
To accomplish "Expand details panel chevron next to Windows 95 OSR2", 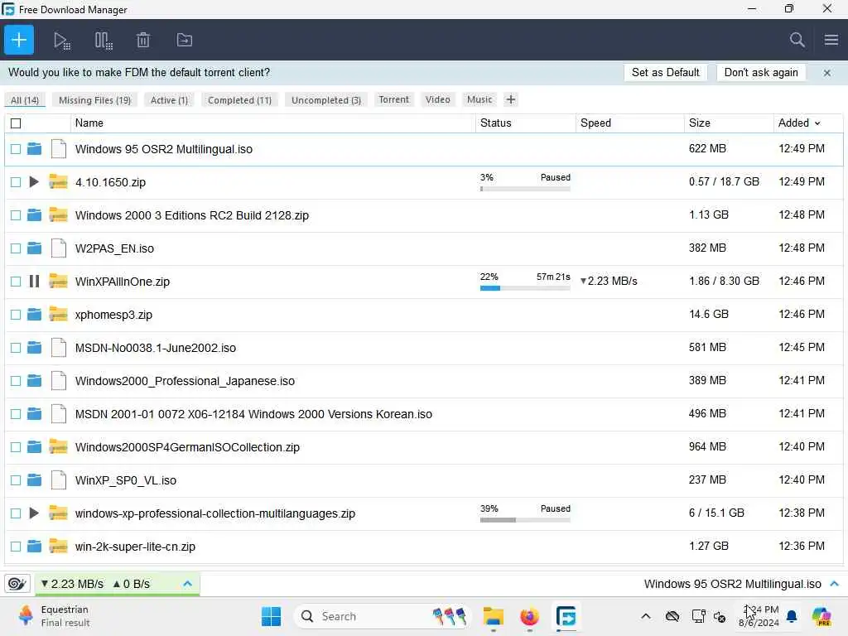I will (x=835, y=584).
